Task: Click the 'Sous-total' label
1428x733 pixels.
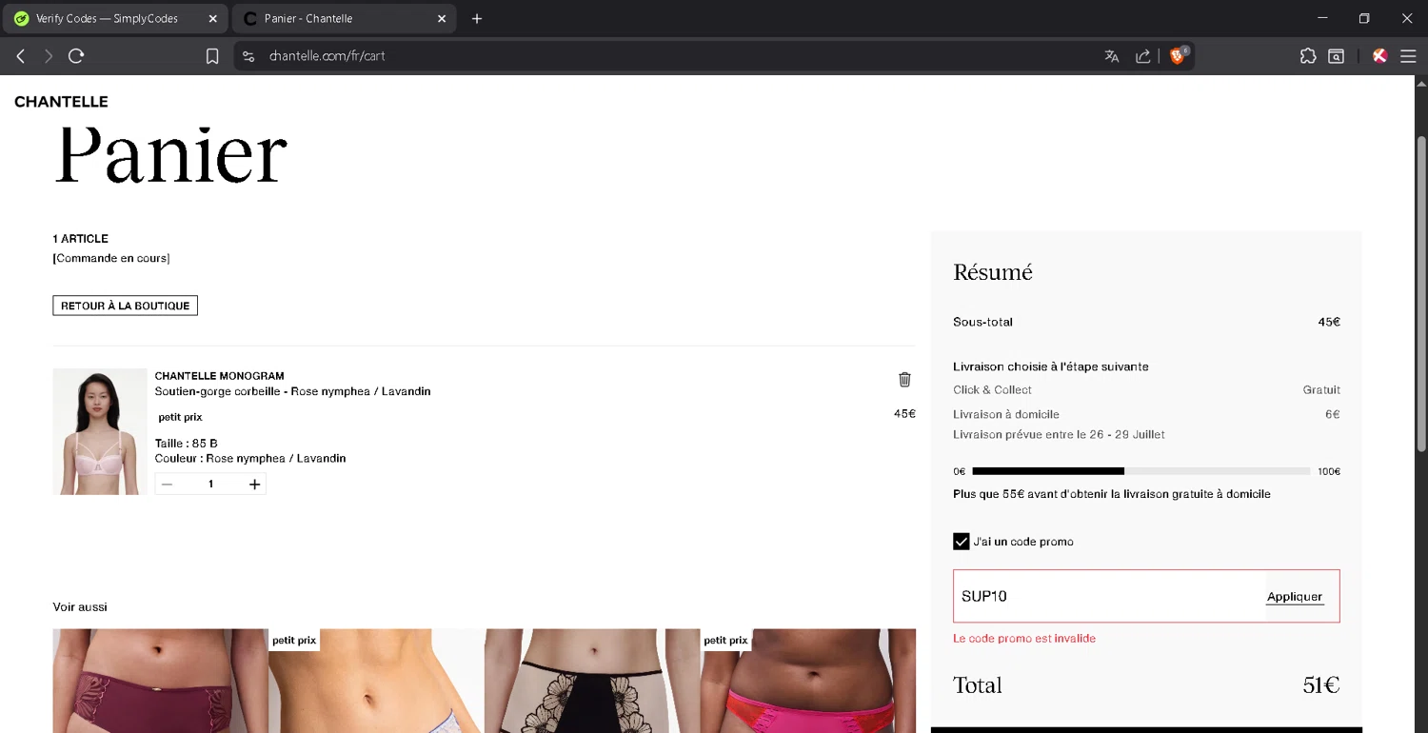Action: click(x=982, y=322)
